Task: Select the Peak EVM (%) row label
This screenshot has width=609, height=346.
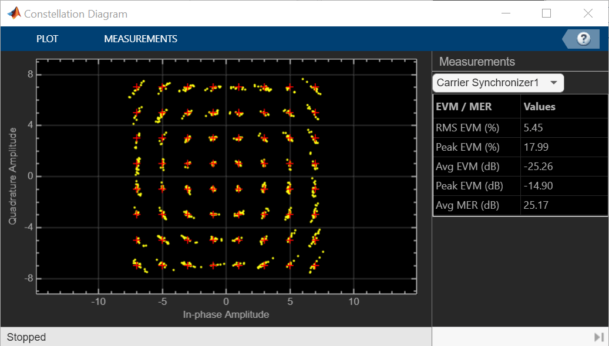Action: coord(467,147)
